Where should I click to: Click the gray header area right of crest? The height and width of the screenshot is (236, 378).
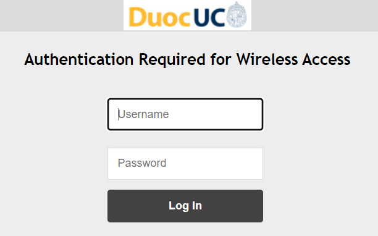tap(314, 15)
